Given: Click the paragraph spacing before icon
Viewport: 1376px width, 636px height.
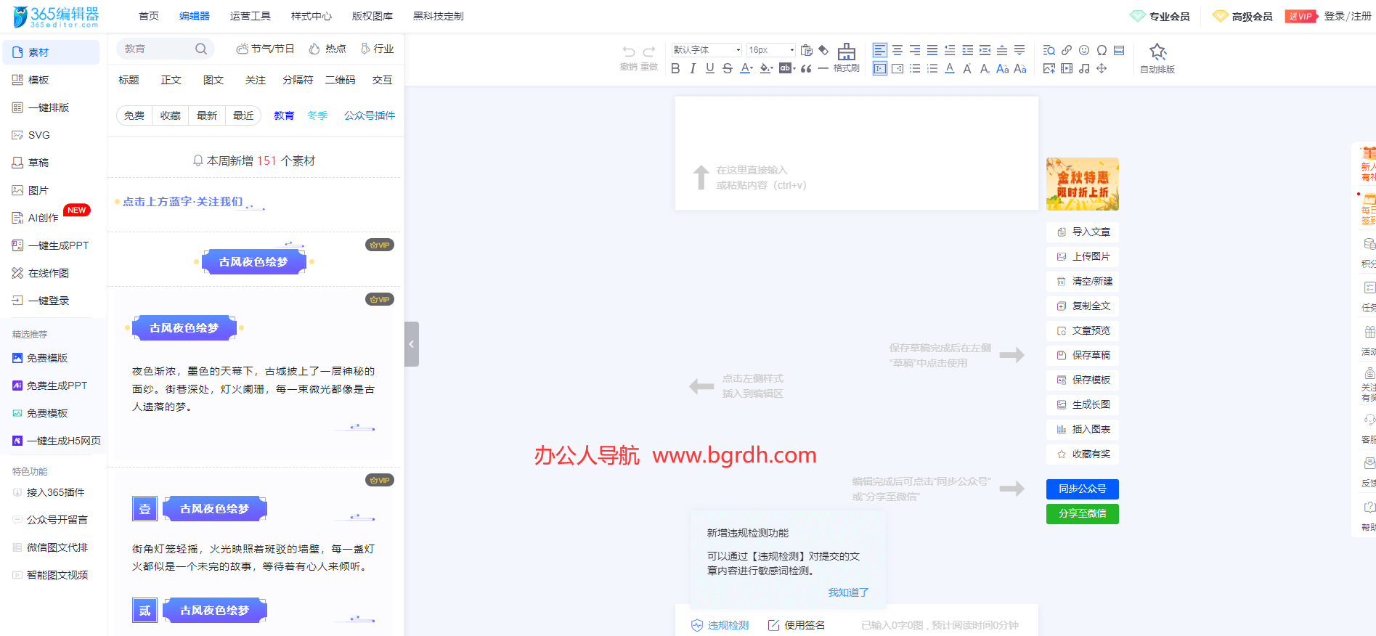Looking at the screenshot, I should pyautogui.click(x=1002, y=50).
